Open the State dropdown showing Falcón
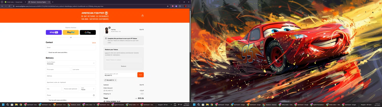Image resolution: width=382 pixels, height=107 pixels. 88,89
